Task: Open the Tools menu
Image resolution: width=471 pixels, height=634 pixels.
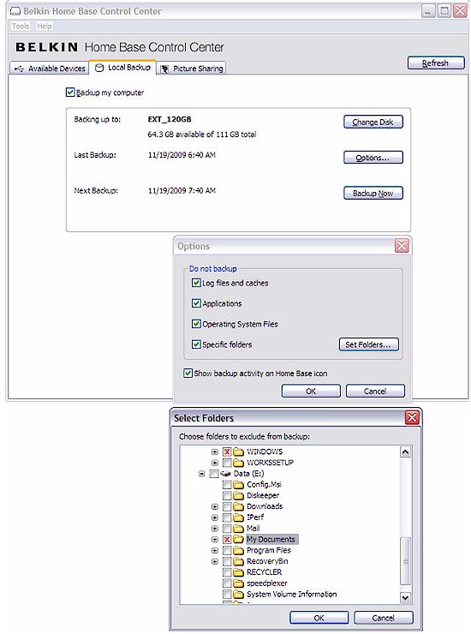Action: coord(21,27)
